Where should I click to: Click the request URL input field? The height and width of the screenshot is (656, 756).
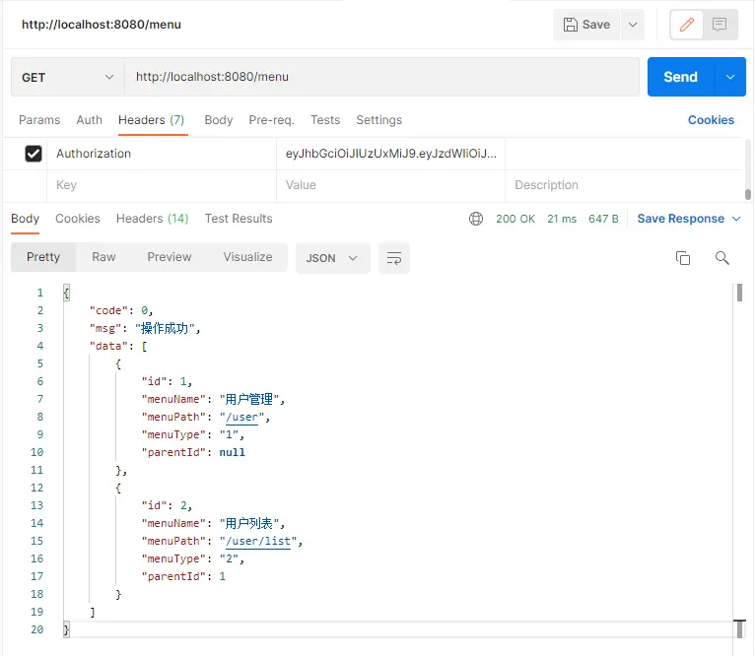tap(382, 77)
